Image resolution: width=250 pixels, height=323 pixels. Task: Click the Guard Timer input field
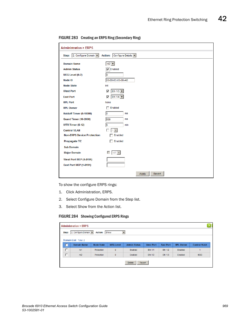[115, 119]
